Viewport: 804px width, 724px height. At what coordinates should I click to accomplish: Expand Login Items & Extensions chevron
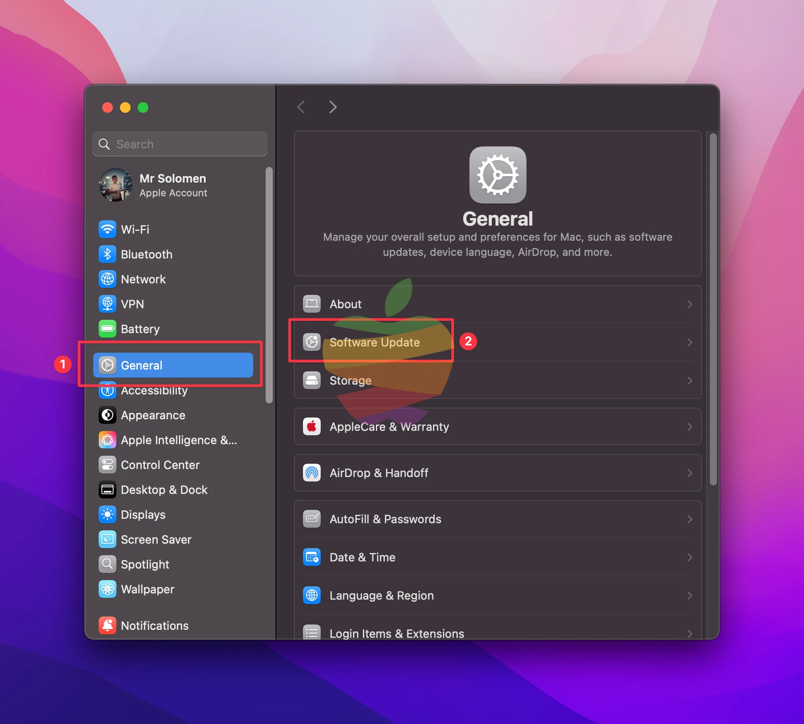(690, 634)
